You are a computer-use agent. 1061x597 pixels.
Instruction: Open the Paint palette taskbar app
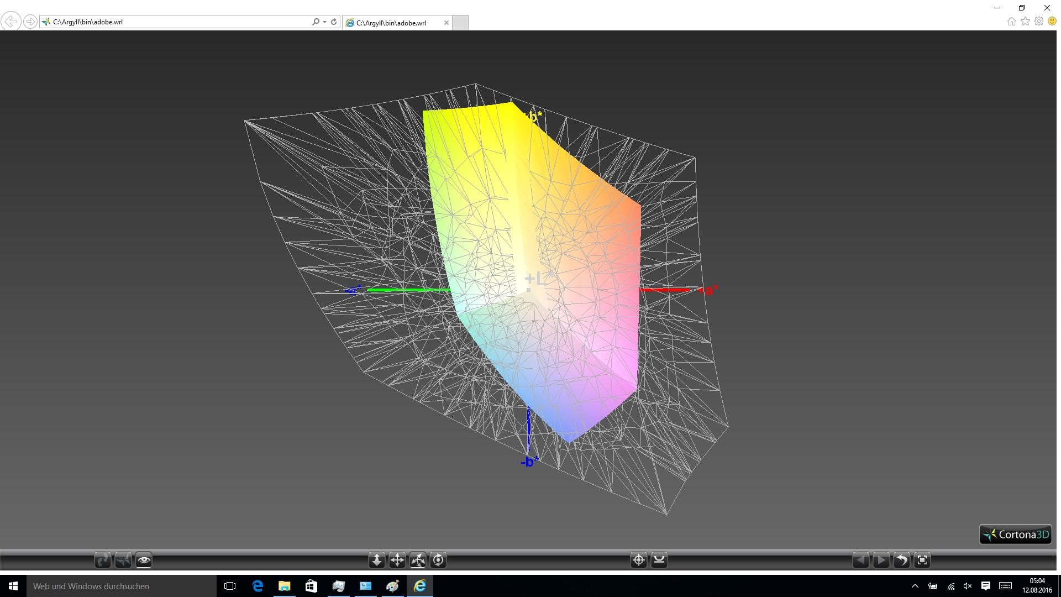tap(393, 586)
